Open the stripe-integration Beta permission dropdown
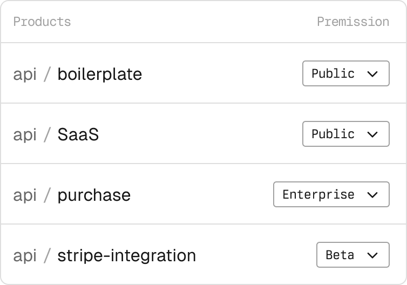The width and height of the screenshot is (407, 285). point(352,255)
